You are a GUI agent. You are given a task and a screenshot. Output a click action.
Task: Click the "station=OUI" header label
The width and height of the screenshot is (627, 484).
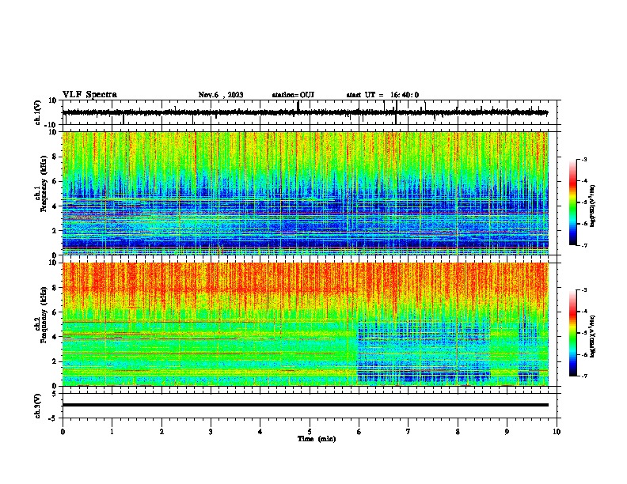point(293,95)
